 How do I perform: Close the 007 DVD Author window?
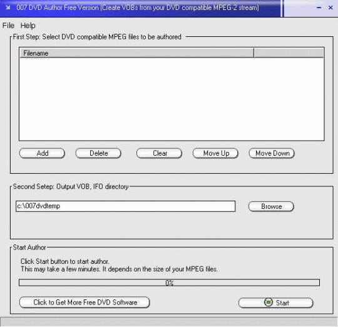click(330, 8)
